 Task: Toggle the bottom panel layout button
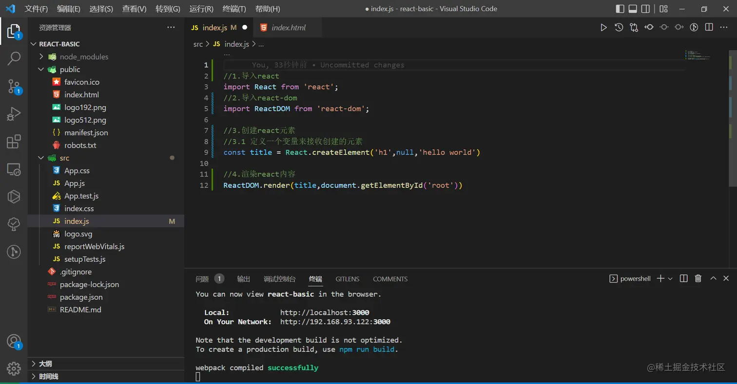click(633, 9)
